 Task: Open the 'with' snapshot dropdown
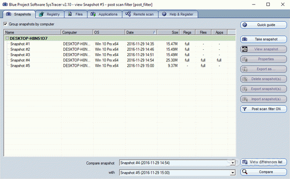(x=232, y=173)
